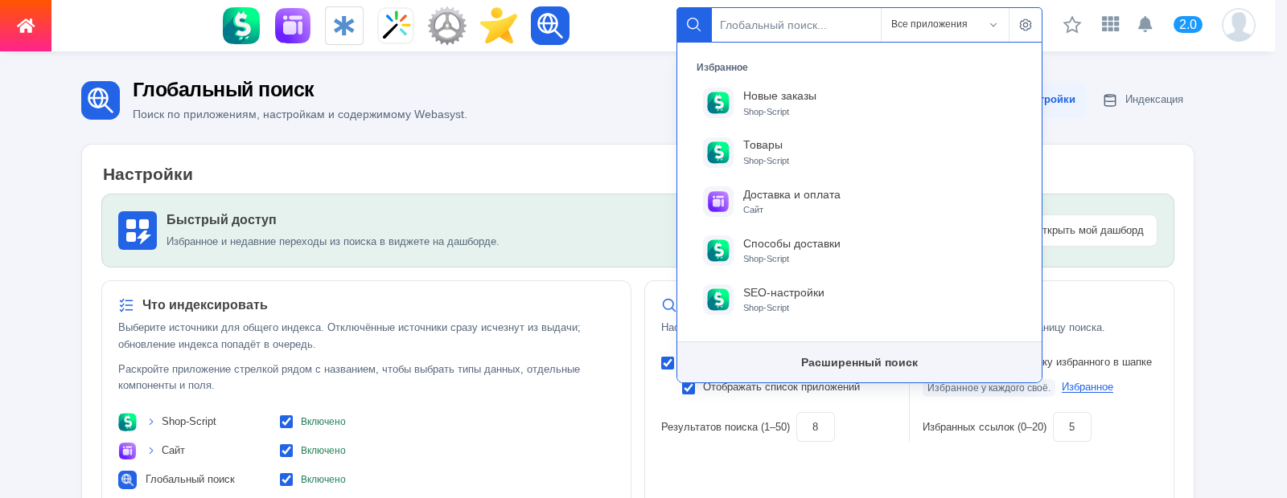The height and width of the screenshot is (498, 1287).
Task: Open the yellow star figure app icon
Action: tap(499, 26)
